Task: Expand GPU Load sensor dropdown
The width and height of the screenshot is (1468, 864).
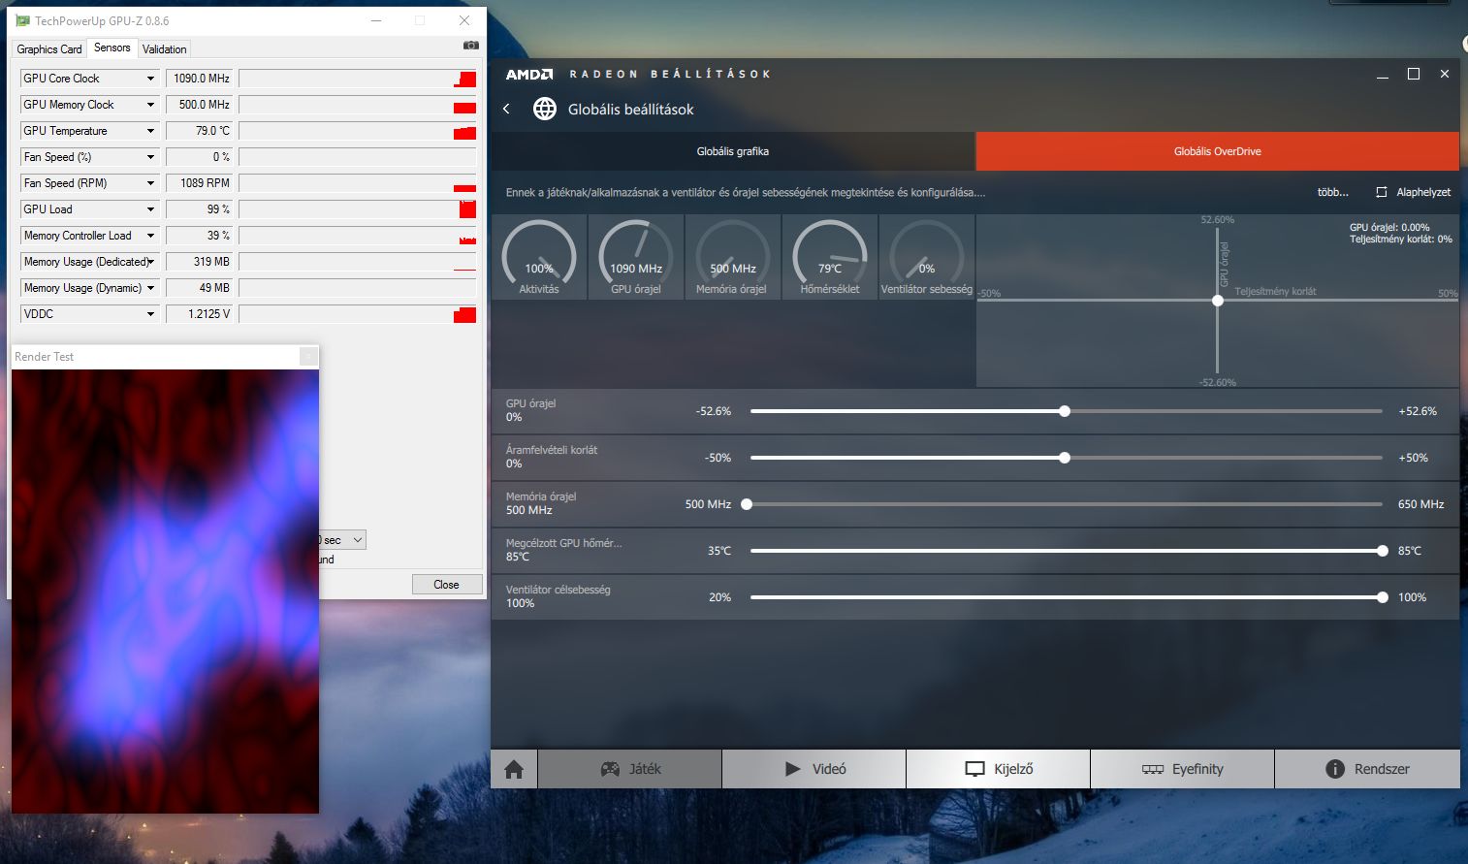Action: (150, 209)
